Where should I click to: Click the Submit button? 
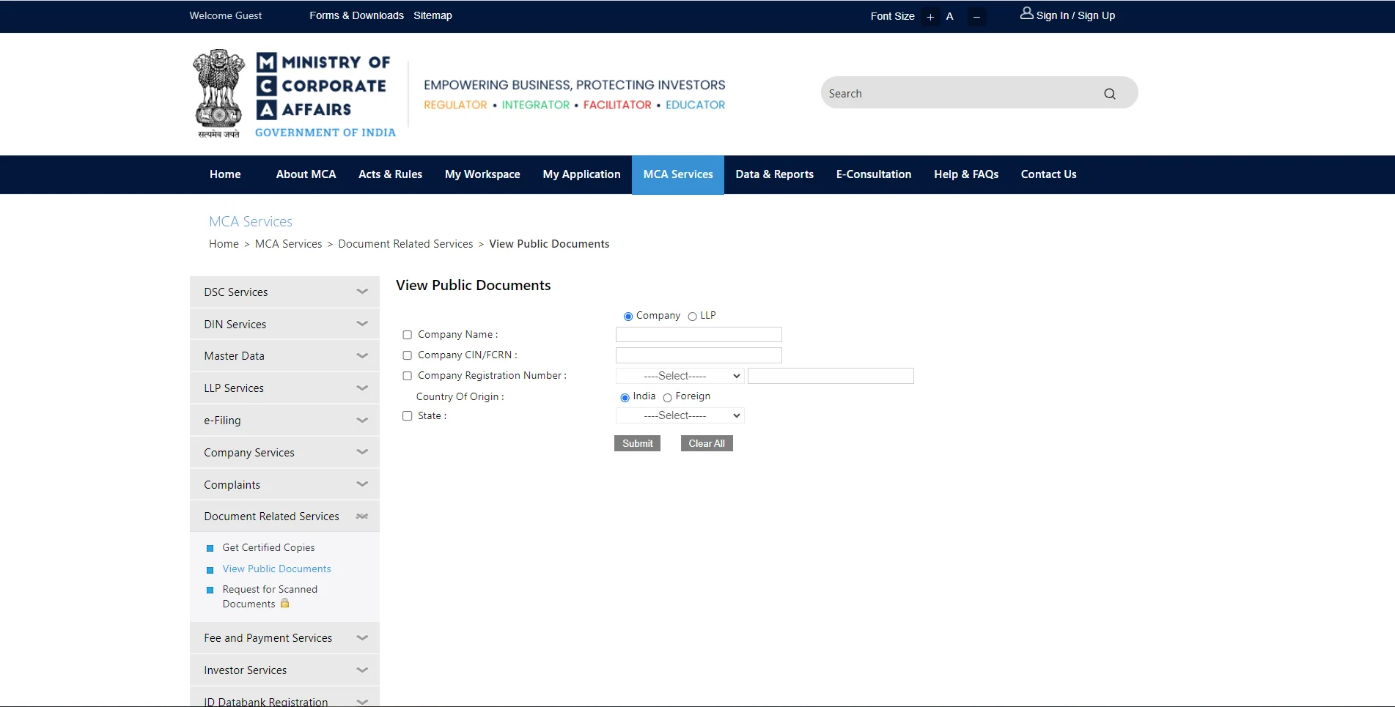click(637, 443)
